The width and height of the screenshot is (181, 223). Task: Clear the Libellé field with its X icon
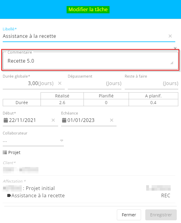(x=170, y=36)
